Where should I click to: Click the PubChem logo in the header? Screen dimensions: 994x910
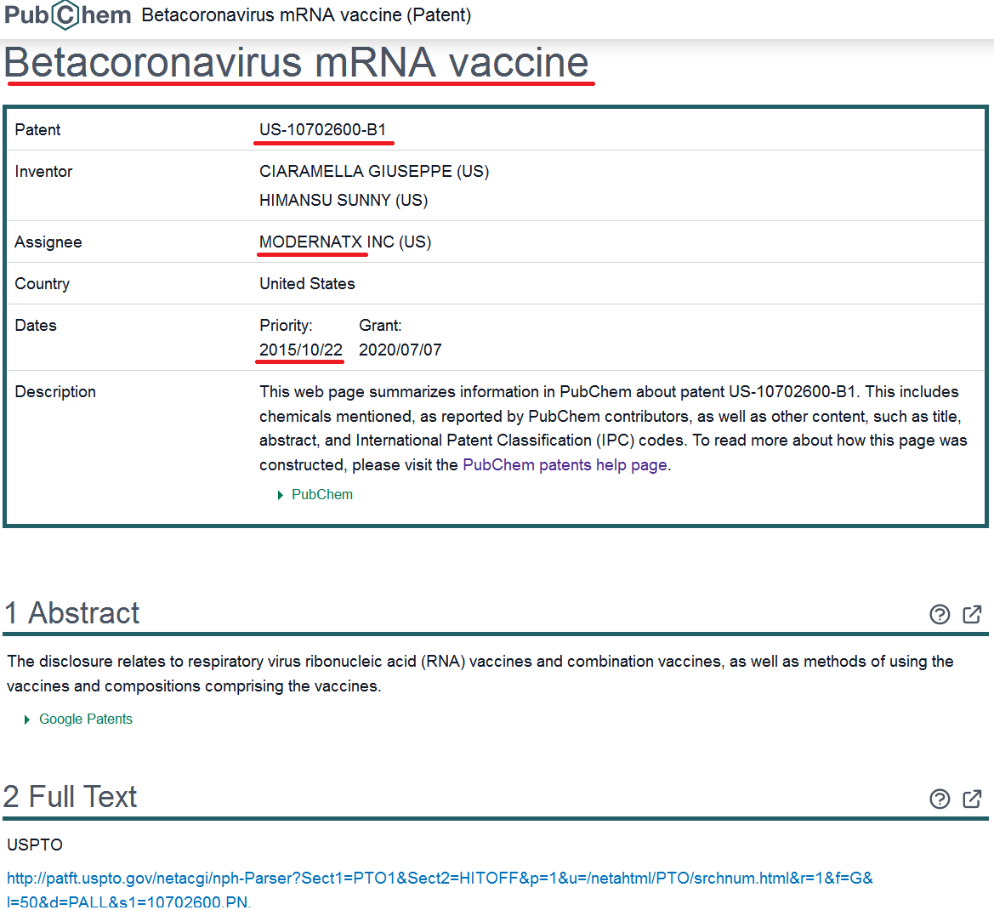pos(68,15)
